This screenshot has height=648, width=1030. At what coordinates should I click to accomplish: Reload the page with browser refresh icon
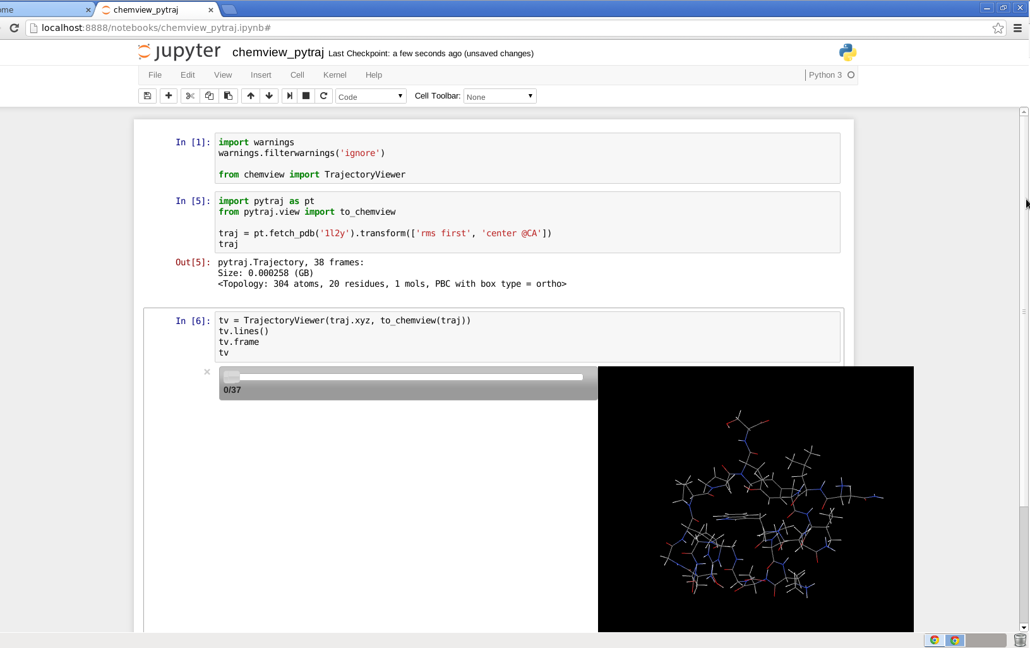coord(14,28)
